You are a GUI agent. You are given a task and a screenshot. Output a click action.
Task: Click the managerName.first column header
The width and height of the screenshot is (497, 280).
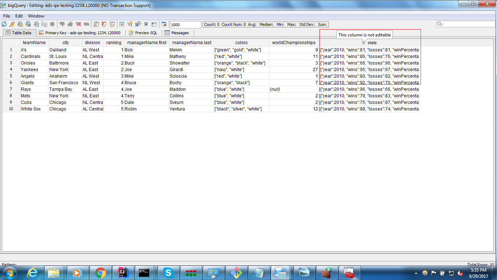pos(147,43)
